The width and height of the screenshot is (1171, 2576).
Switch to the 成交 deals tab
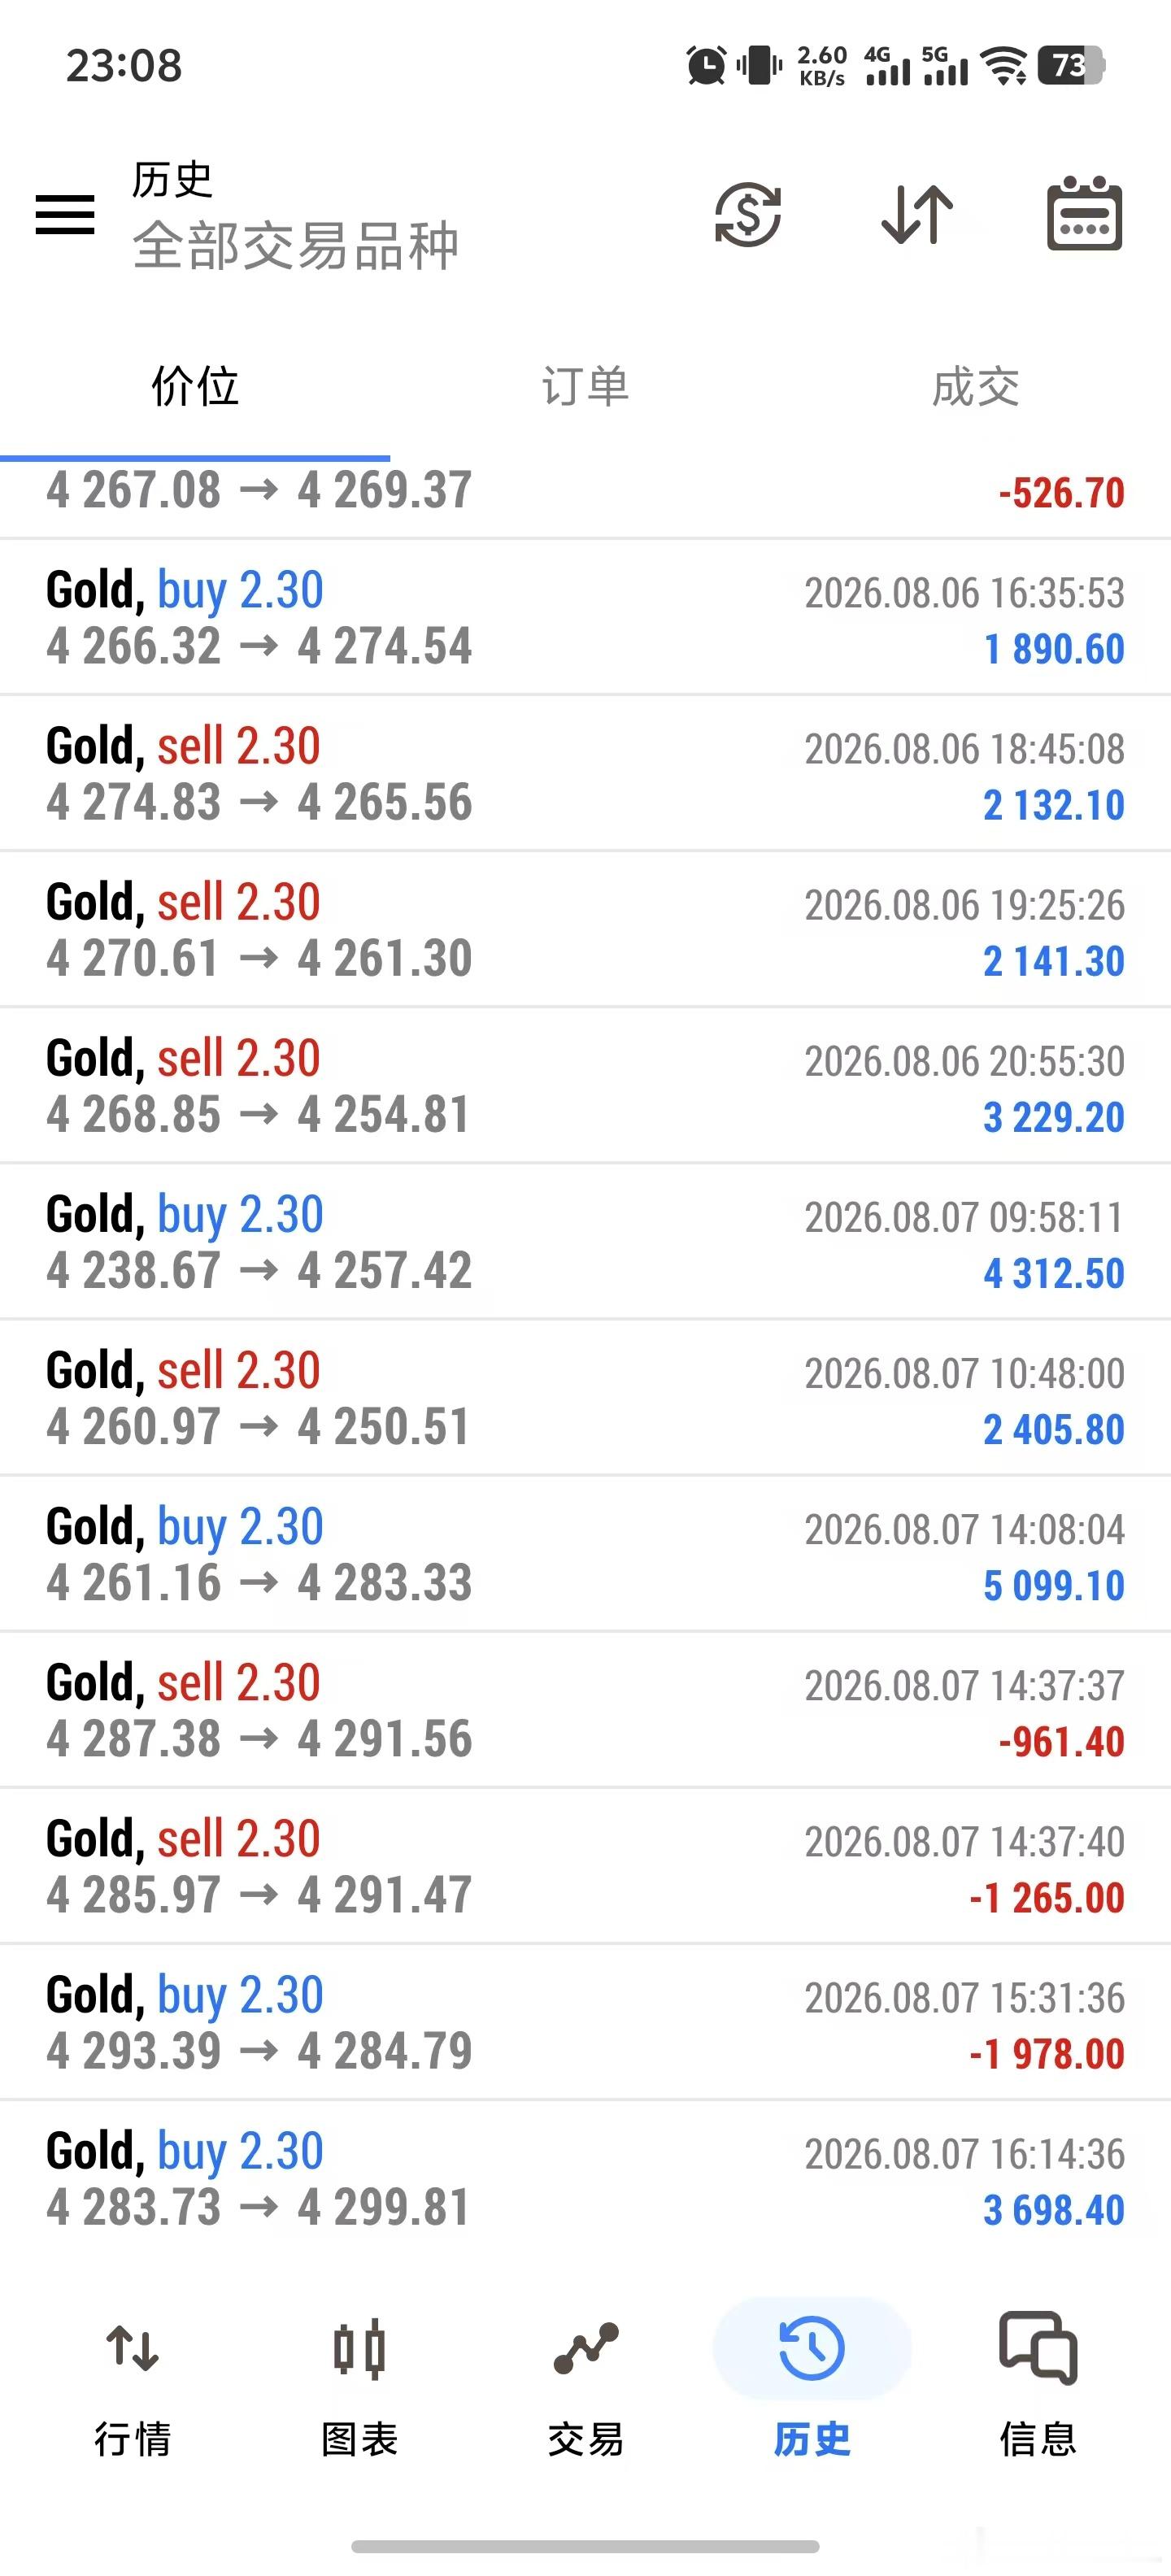(x=975, y=386)
